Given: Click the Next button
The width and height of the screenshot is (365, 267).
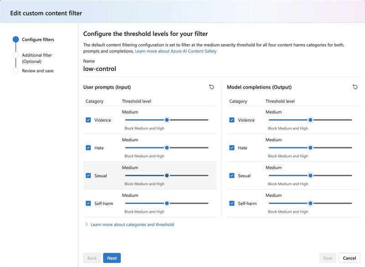Looking at the screenshot, I should (112, 258).
